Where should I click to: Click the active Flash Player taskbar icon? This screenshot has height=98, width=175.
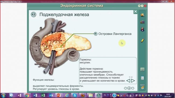tap(99, 95)
